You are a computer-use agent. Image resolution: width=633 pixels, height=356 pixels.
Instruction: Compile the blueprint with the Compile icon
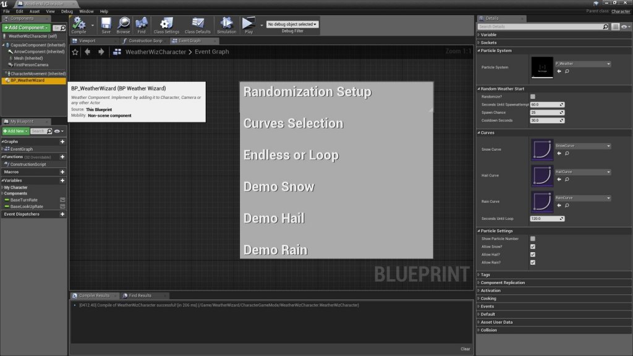[x=79, y=25]
